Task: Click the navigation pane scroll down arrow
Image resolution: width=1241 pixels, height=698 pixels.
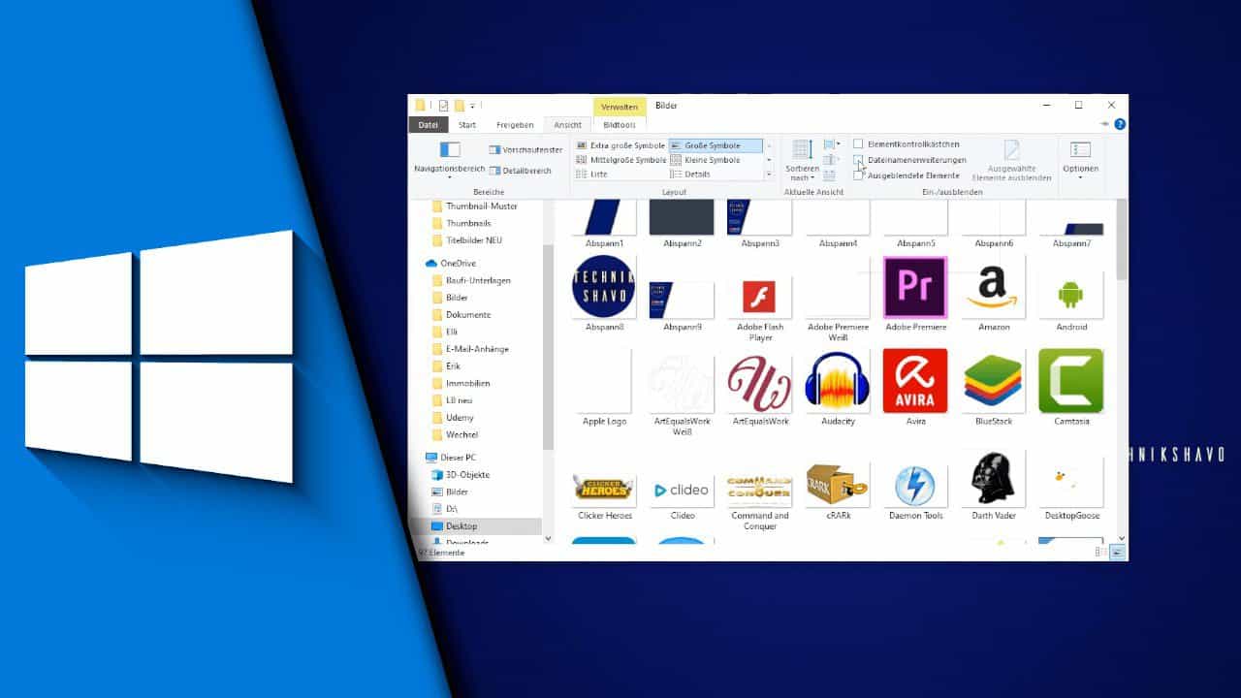Action: (548, 538)
